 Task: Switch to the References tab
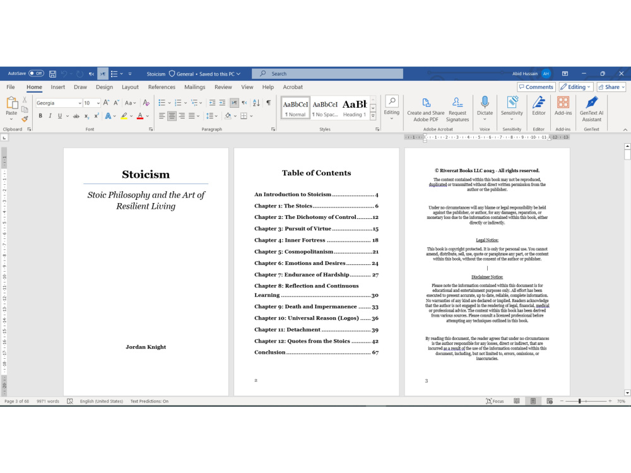click(x=162, y=87)
